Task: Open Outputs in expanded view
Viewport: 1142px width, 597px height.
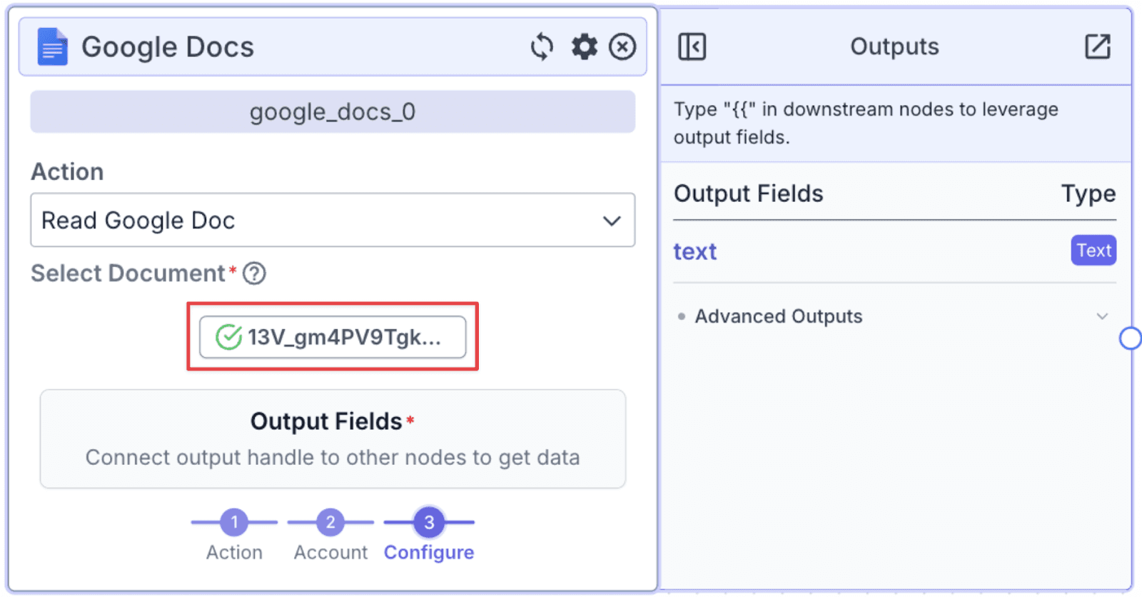Action: 1097,47
